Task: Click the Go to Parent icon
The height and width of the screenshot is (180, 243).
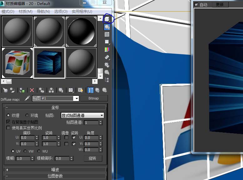Action: 98,90
